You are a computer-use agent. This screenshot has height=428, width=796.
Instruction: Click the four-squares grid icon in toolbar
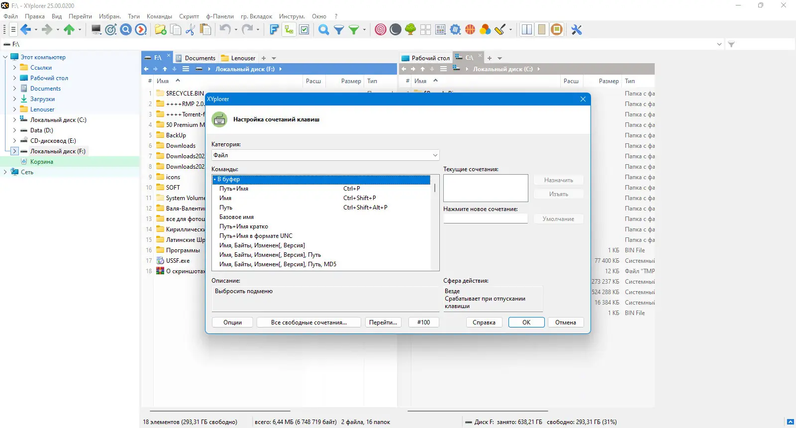tap(425, 30)
